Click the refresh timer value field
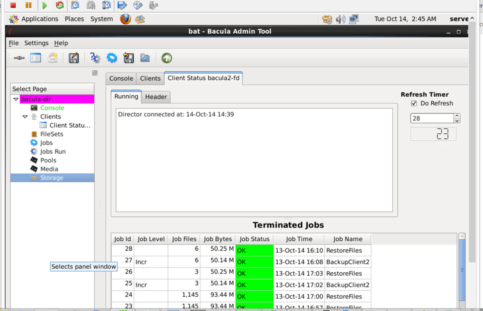 coord(432,118)
